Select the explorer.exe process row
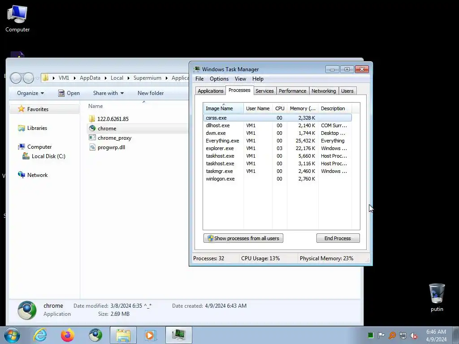459x344 pixels. tap(277, 148)
